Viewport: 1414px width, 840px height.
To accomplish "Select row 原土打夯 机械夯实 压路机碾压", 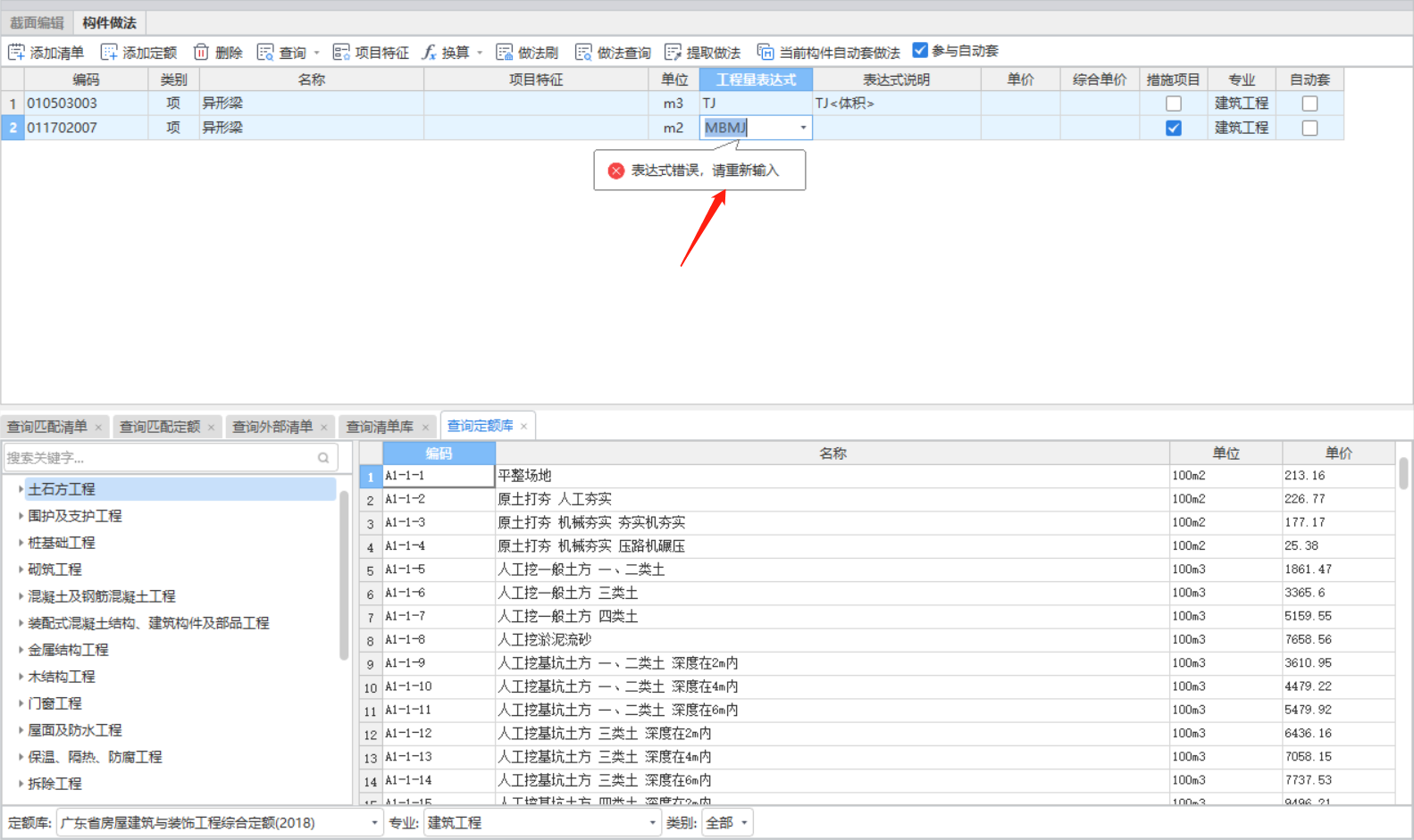I will pos(877,546).
